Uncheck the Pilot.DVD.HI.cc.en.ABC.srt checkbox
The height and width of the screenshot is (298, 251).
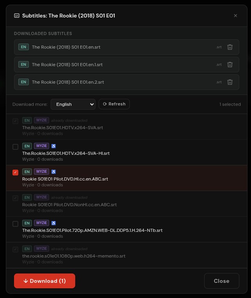click(x=16, y=172)
